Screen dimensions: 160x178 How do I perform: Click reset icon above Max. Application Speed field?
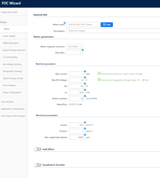tap(85, 135)
